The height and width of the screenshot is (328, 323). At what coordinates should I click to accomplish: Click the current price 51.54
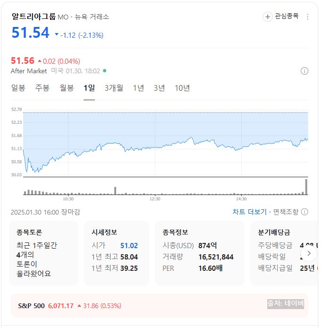[x=31, y=33]
